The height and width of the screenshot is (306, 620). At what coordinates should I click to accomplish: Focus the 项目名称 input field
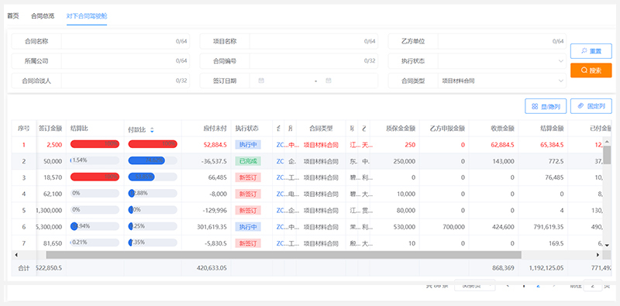[x=314, y=41]
